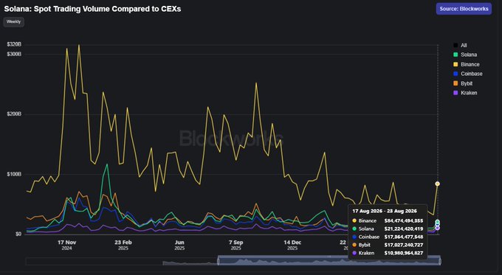
Task: Click the $100B y-axis label
Action: (14, 174)
